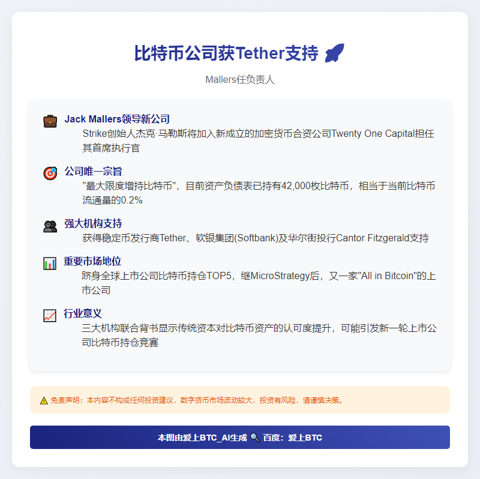Viewport: 480px width, 479px height.
Task: Click the footer text 本图由爱上BTC_AI生成
Action: 202,438
